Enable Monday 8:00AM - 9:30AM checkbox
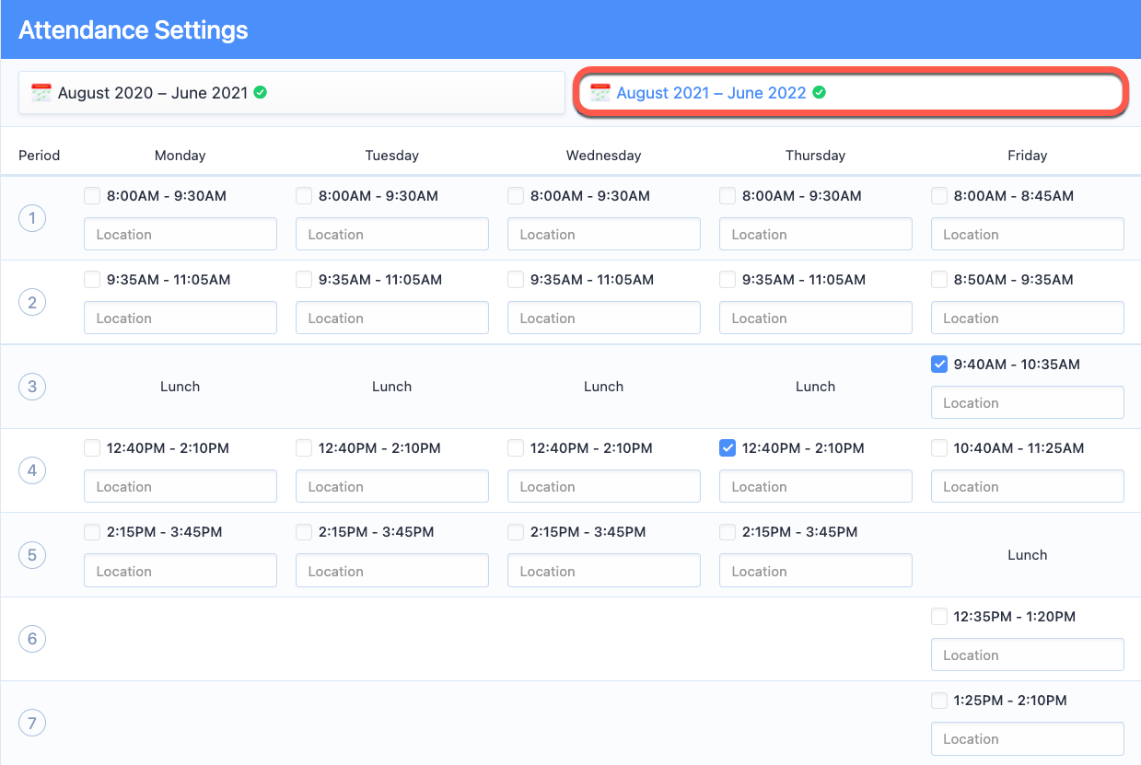Screen dimensions: 1141x765 coord(92,195)
